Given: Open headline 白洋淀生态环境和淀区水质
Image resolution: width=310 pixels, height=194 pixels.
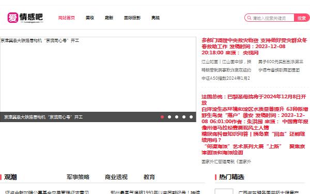Looking at the screenshot, I should click(x=255, y=115).
